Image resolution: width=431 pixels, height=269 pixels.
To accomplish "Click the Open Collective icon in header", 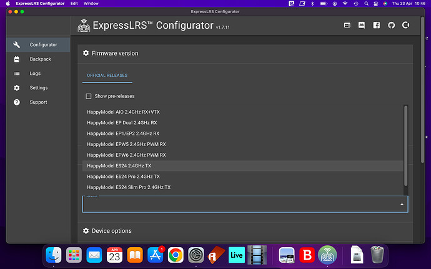I will [405, 26].
